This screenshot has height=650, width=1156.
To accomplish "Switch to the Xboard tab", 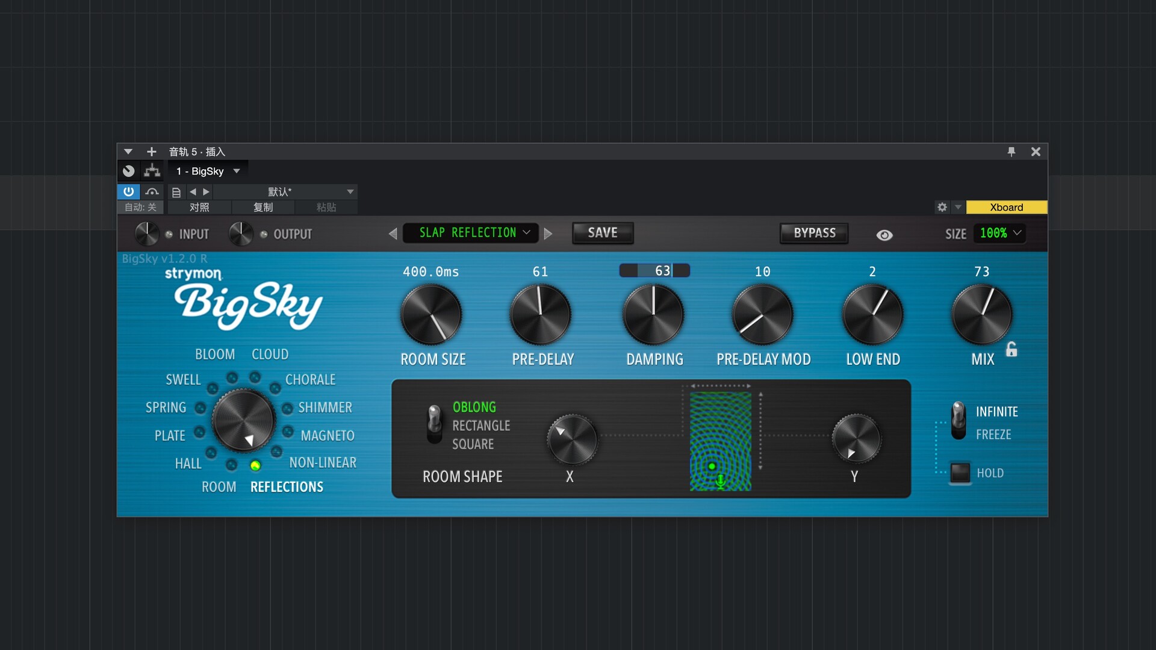I will pos(1006,207).
